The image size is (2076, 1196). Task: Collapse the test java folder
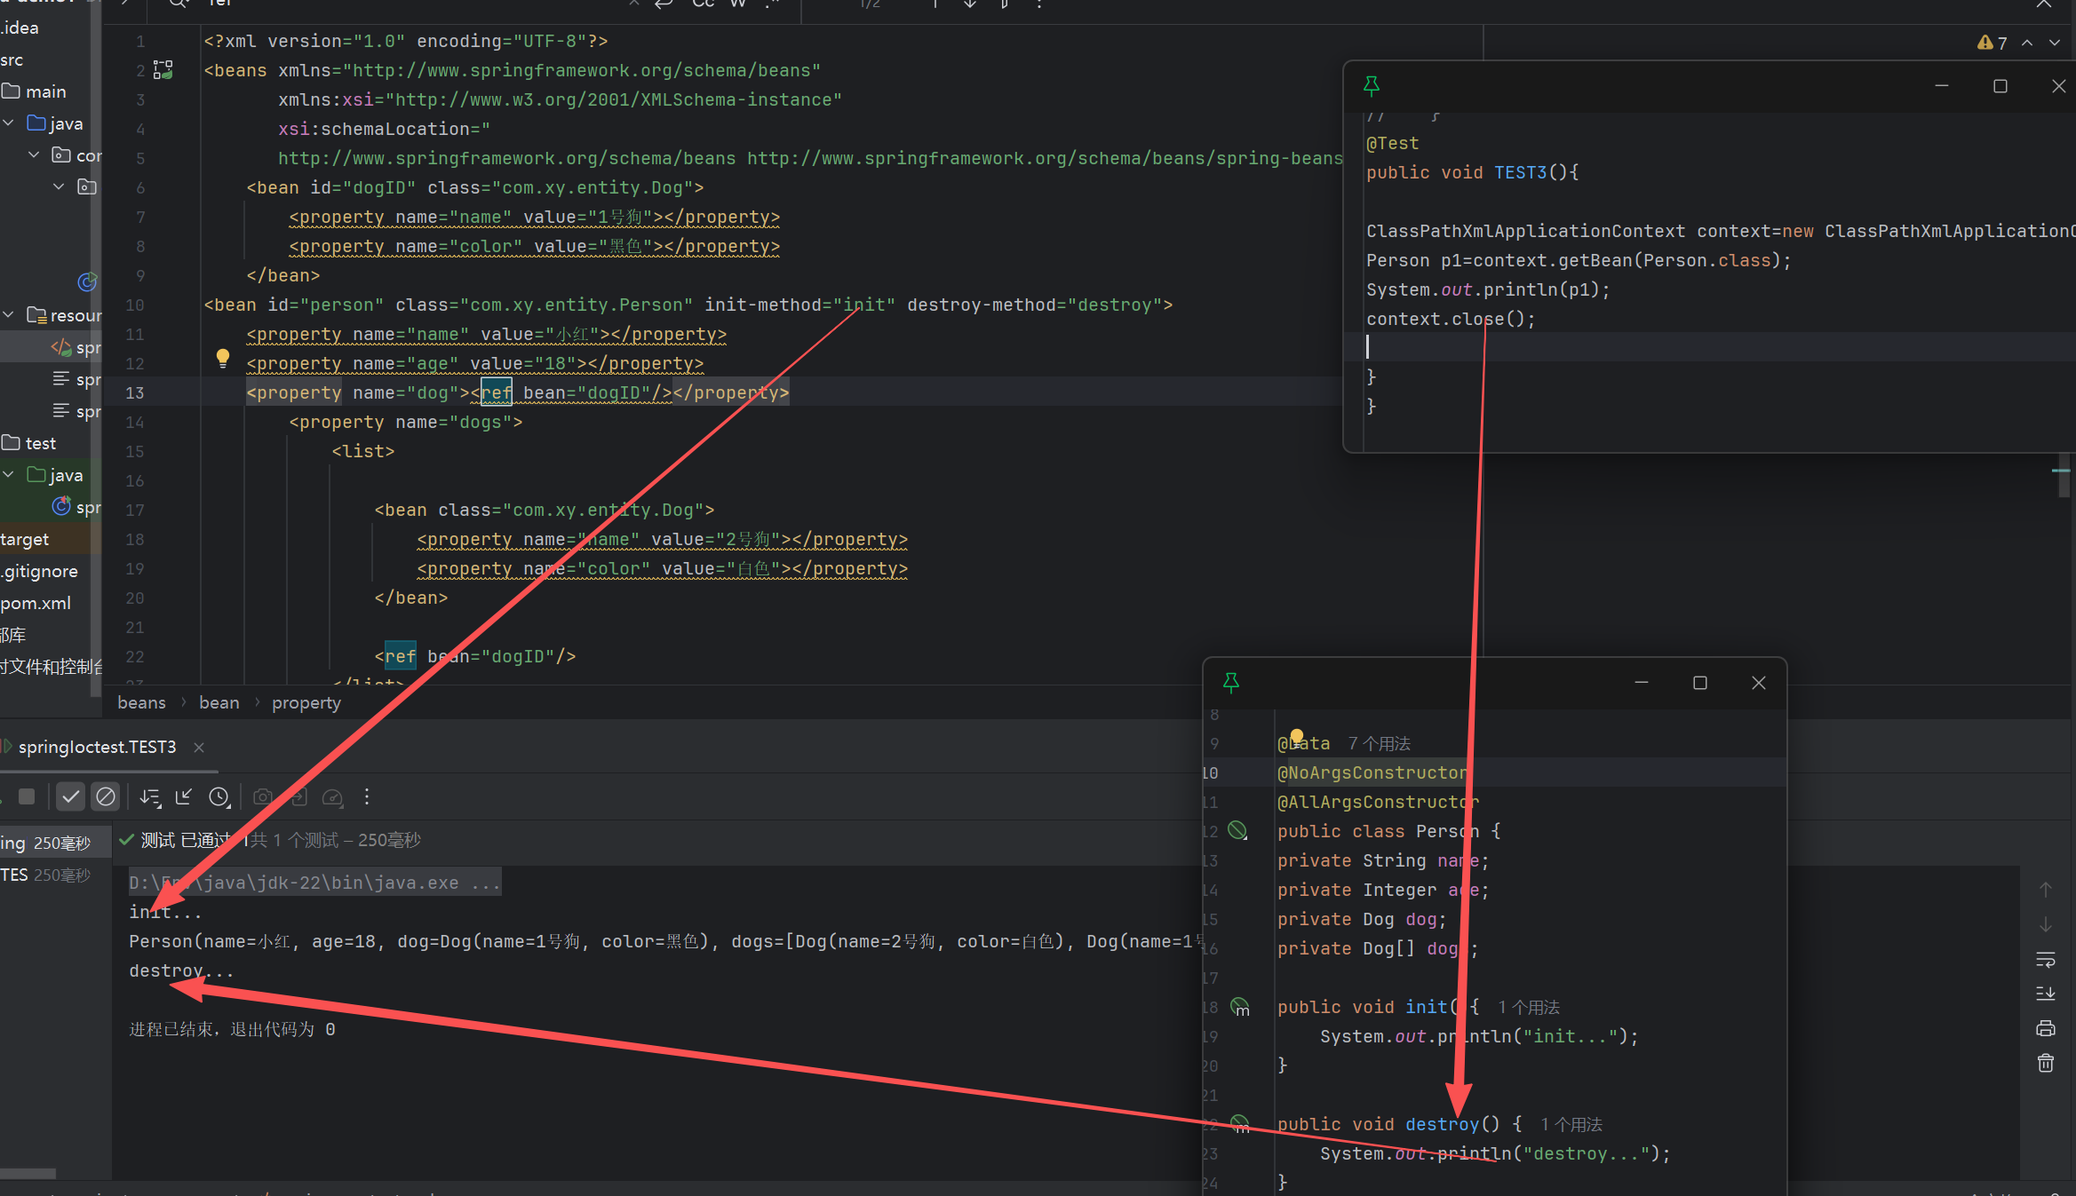[x=9, y=475]
